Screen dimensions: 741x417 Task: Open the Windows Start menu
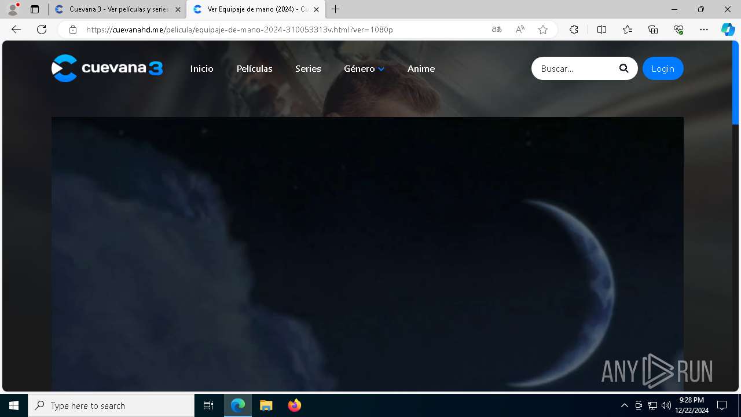(14, 405)
